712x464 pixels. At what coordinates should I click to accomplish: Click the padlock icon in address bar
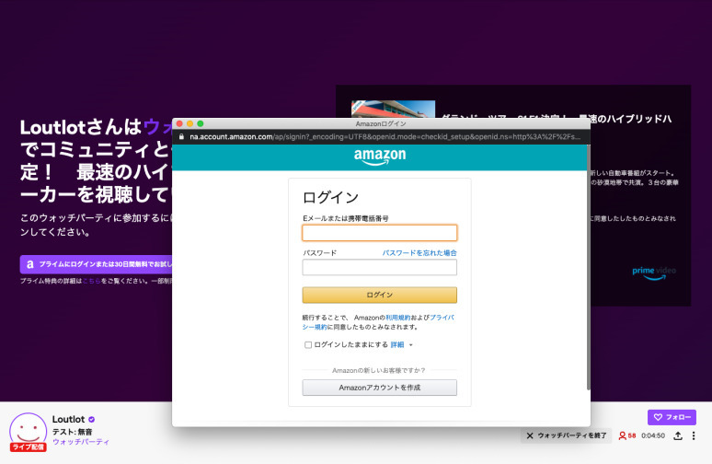181,136
